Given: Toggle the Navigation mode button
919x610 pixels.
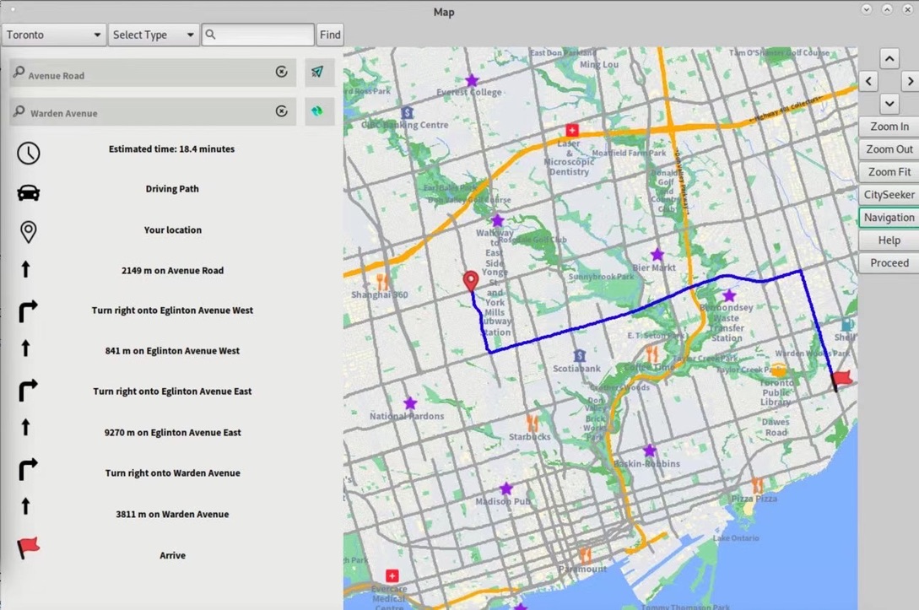Looking at the screenshot, I should tap(889, 218).
